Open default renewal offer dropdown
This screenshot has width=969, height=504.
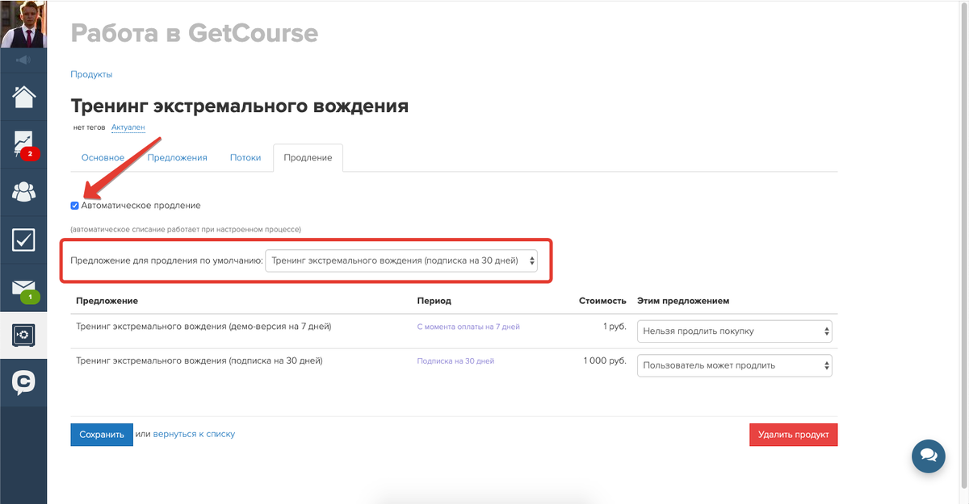coord(401,260)
